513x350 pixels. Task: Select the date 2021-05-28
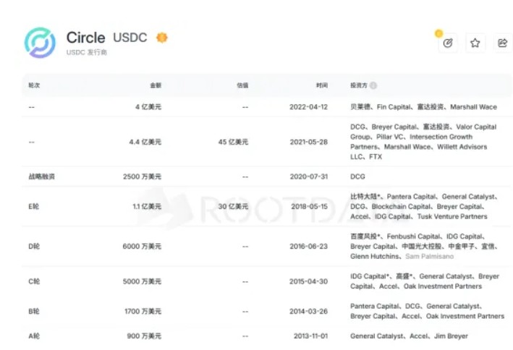(309, 142)
